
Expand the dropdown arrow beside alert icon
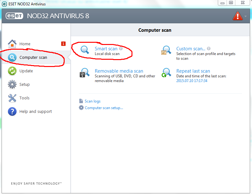coord(245,16)
